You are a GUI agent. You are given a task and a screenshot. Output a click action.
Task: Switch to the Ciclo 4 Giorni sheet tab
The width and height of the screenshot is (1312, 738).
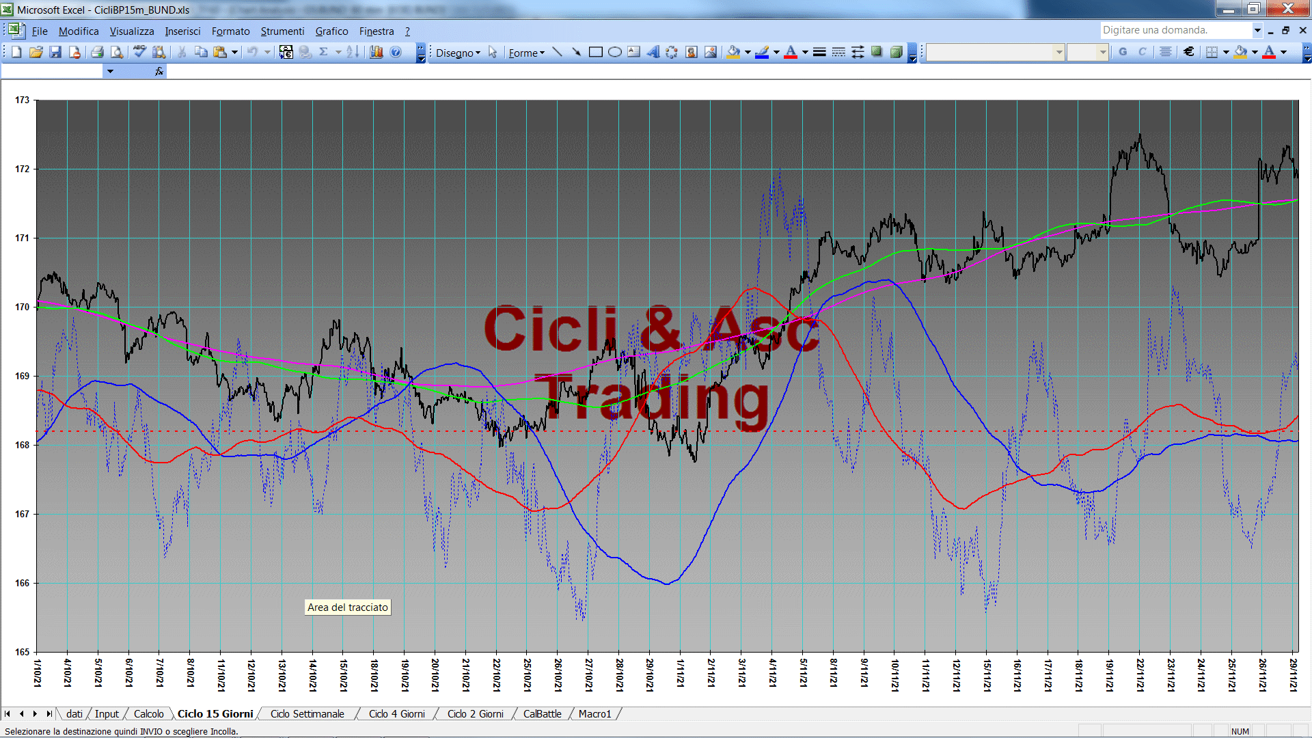[396, 714]
